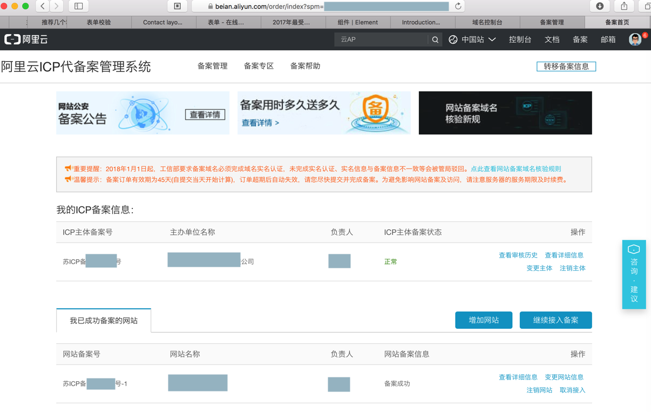
Task: Select the 我已成功备案的网站 tab
Action: click(104, 321)
